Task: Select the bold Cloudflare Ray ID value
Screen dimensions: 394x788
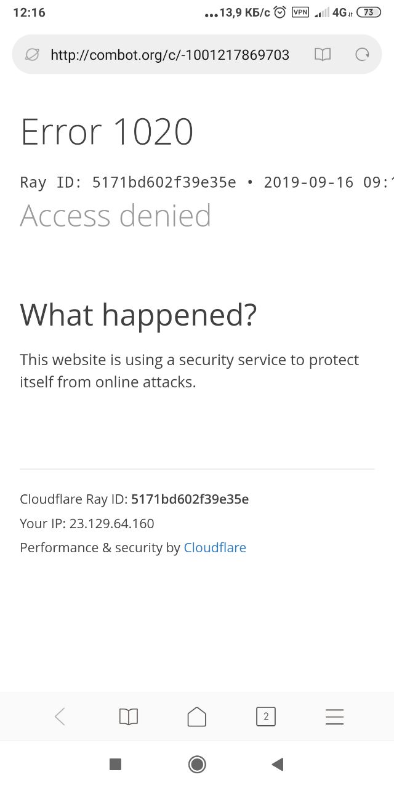Action: click(x=190, y=499)
